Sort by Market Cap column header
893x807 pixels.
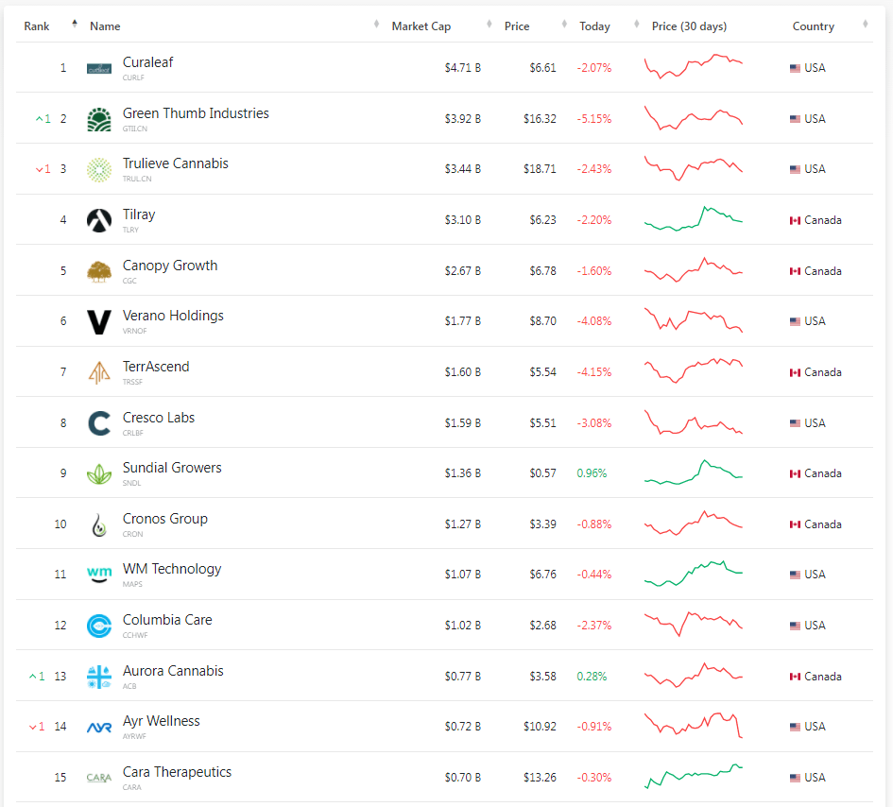coord(421,26)
